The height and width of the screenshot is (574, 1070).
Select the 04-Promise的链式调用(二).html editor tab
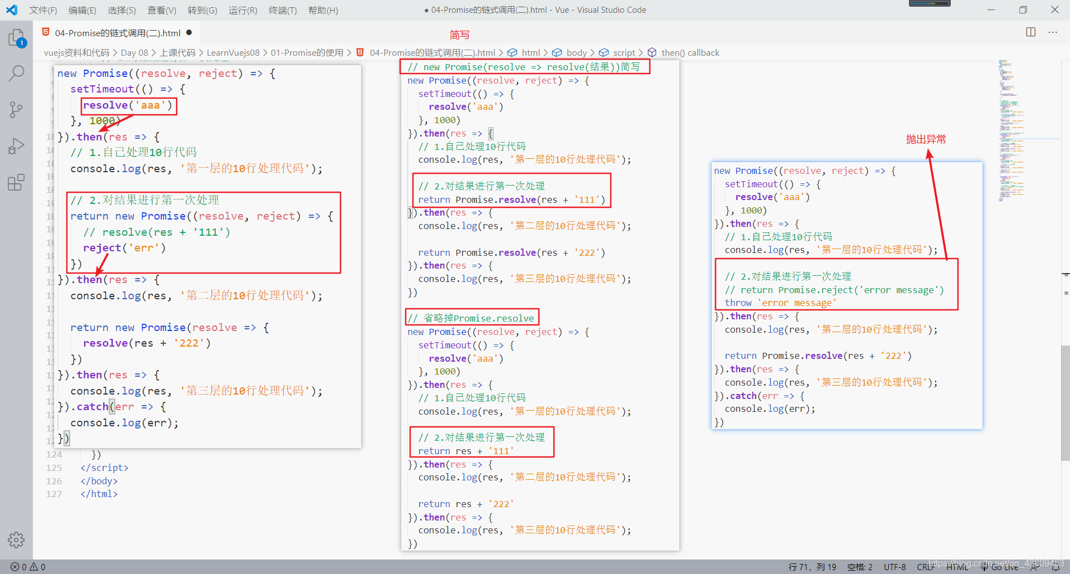coord(117,32)
